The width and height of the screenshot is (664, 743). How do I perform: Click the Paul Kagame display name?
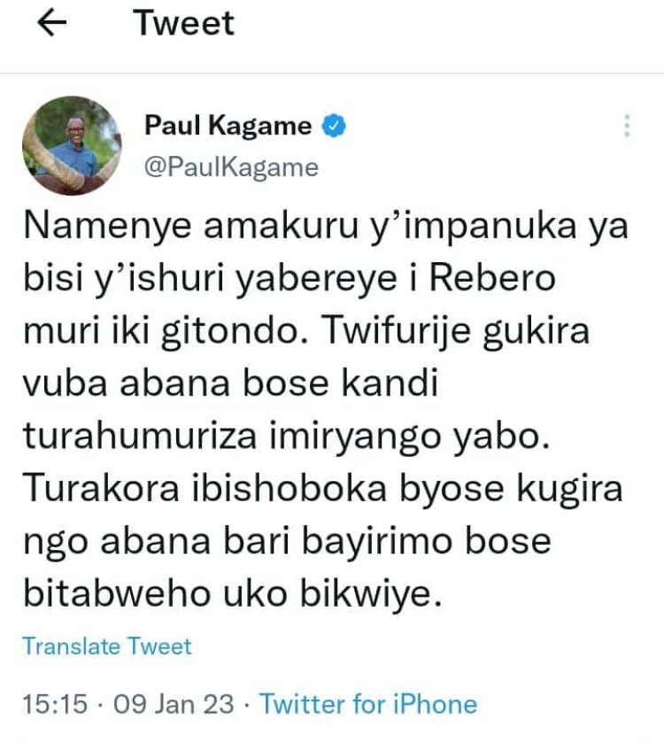(x=228, y=126)
